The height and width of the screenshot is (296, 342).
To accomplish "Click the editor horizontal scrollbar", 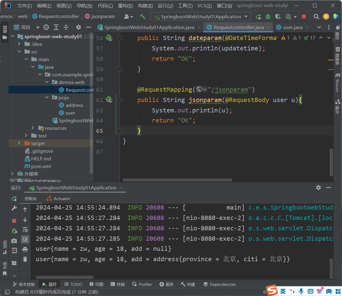I will coord(177,180).
